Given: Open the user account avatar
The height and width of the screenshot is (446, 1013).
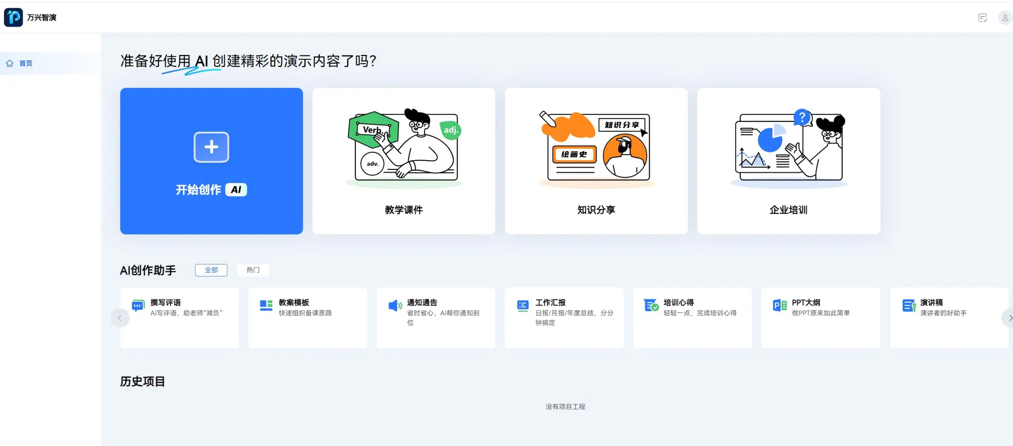Looking at the screenshot, I should (1005, 18).
